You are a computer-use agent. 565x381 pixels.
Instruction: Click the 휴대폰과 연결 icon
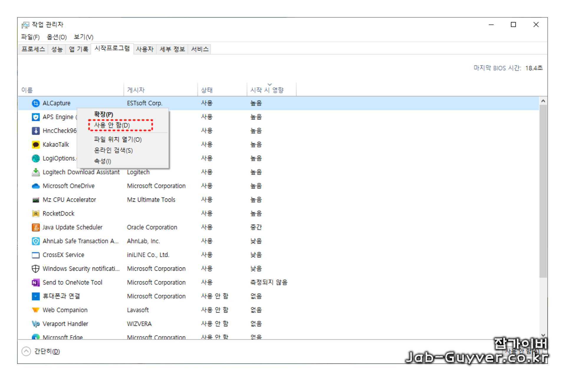click(36, 296)
